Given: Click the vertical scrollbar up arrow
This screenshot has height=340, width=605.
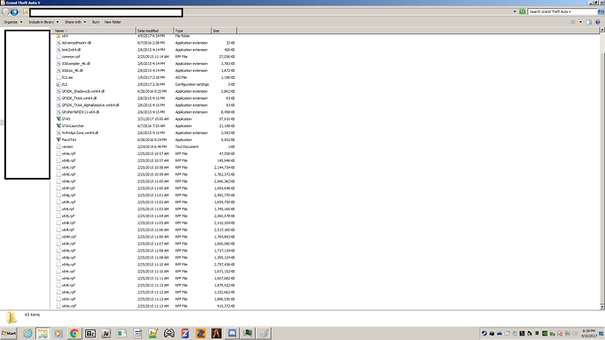Looking at the screenshot, I should (601, 30).
